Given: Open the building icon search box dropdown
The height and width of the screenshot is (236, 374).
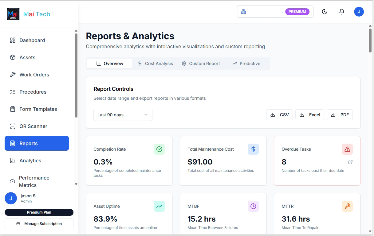Looking at the screenshot, I should click(244, 11).
